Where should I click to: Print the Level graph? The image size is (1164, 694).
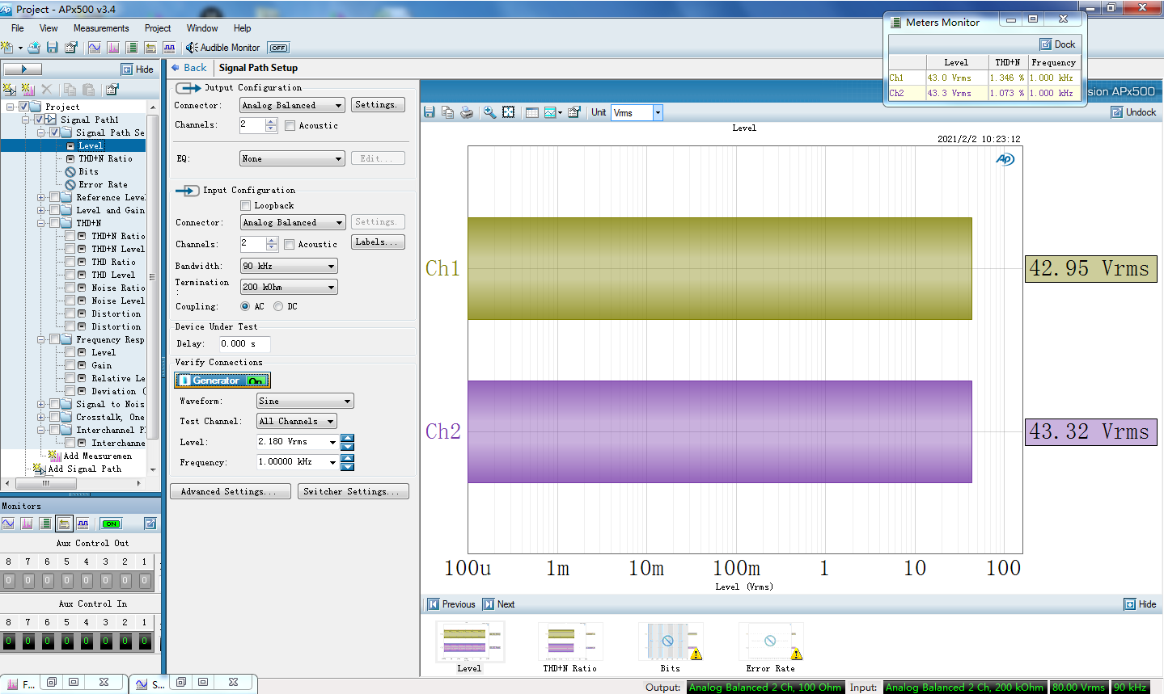point(467,112)
